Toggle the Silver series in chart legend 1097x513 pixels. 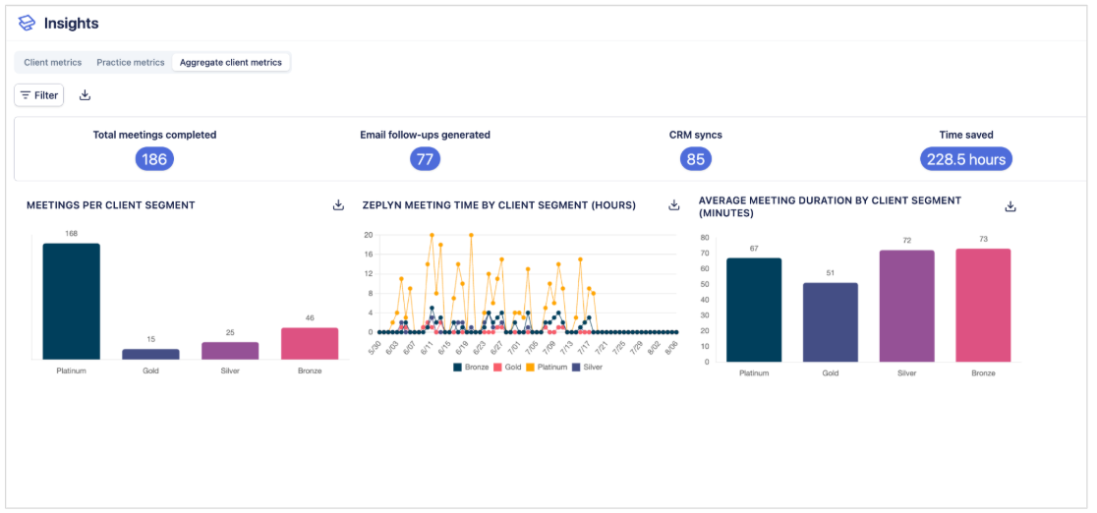point(588,367)
